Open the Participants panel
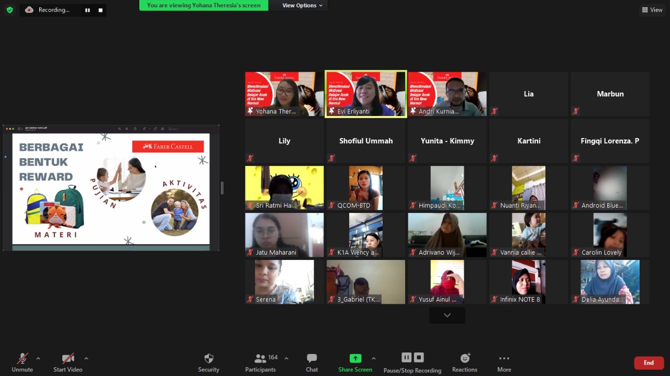 (x=260, y=362)
